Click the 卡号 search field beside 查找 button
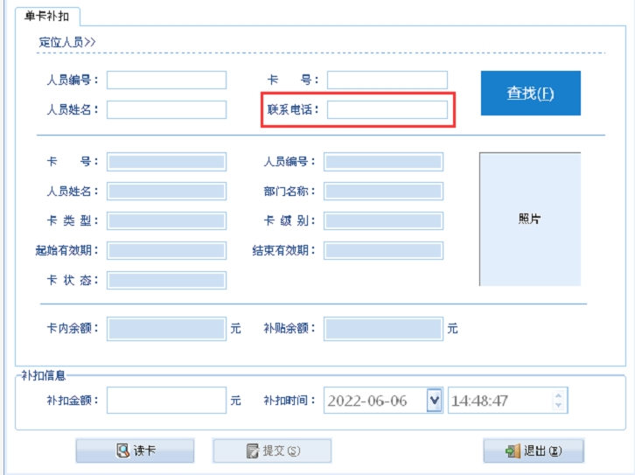Viewport: 635px width, 475px height. 387,80
